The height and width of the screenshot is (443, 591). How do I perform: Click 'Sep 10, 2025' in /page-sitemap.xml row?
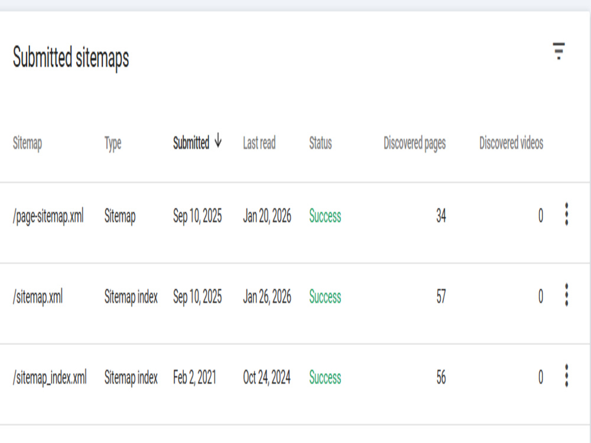coord(197,216)
